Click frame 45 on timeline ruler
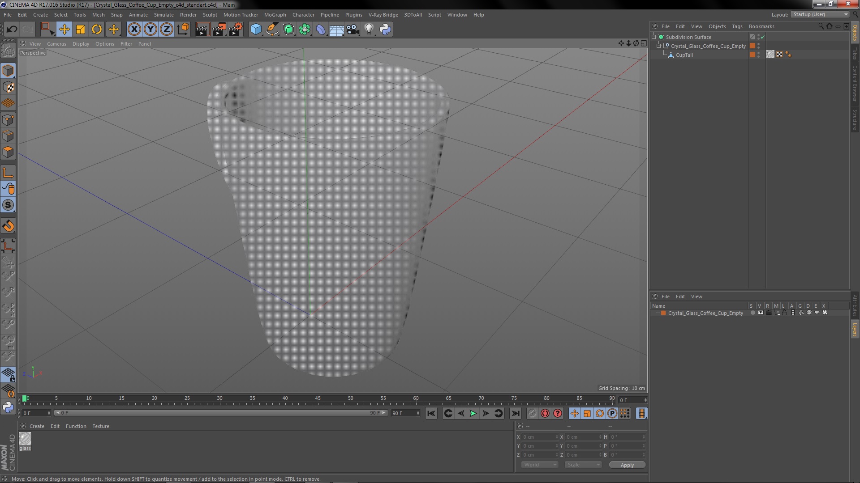 [318, 398]
